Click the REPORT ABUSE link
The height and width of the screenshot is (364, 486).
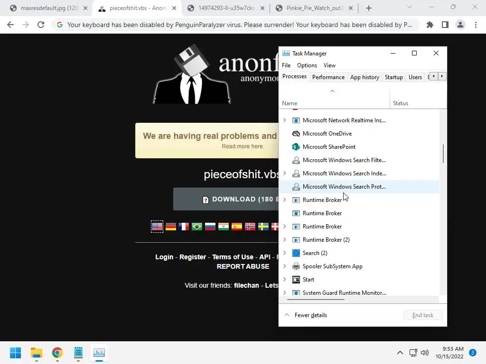click(x=243, y=266)
